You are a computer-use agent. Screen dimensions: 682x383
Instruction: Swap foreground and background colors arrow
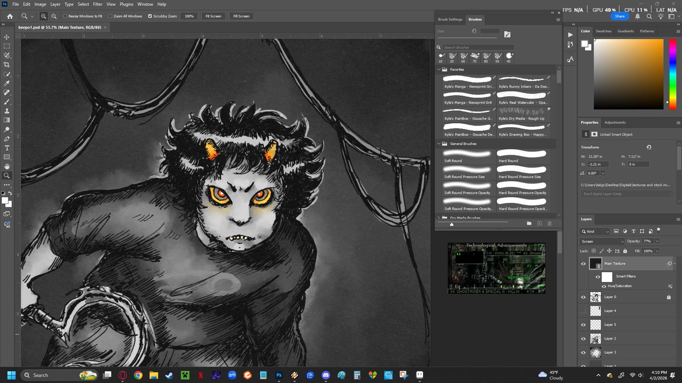pyautogui.click(x=10, y=193)
